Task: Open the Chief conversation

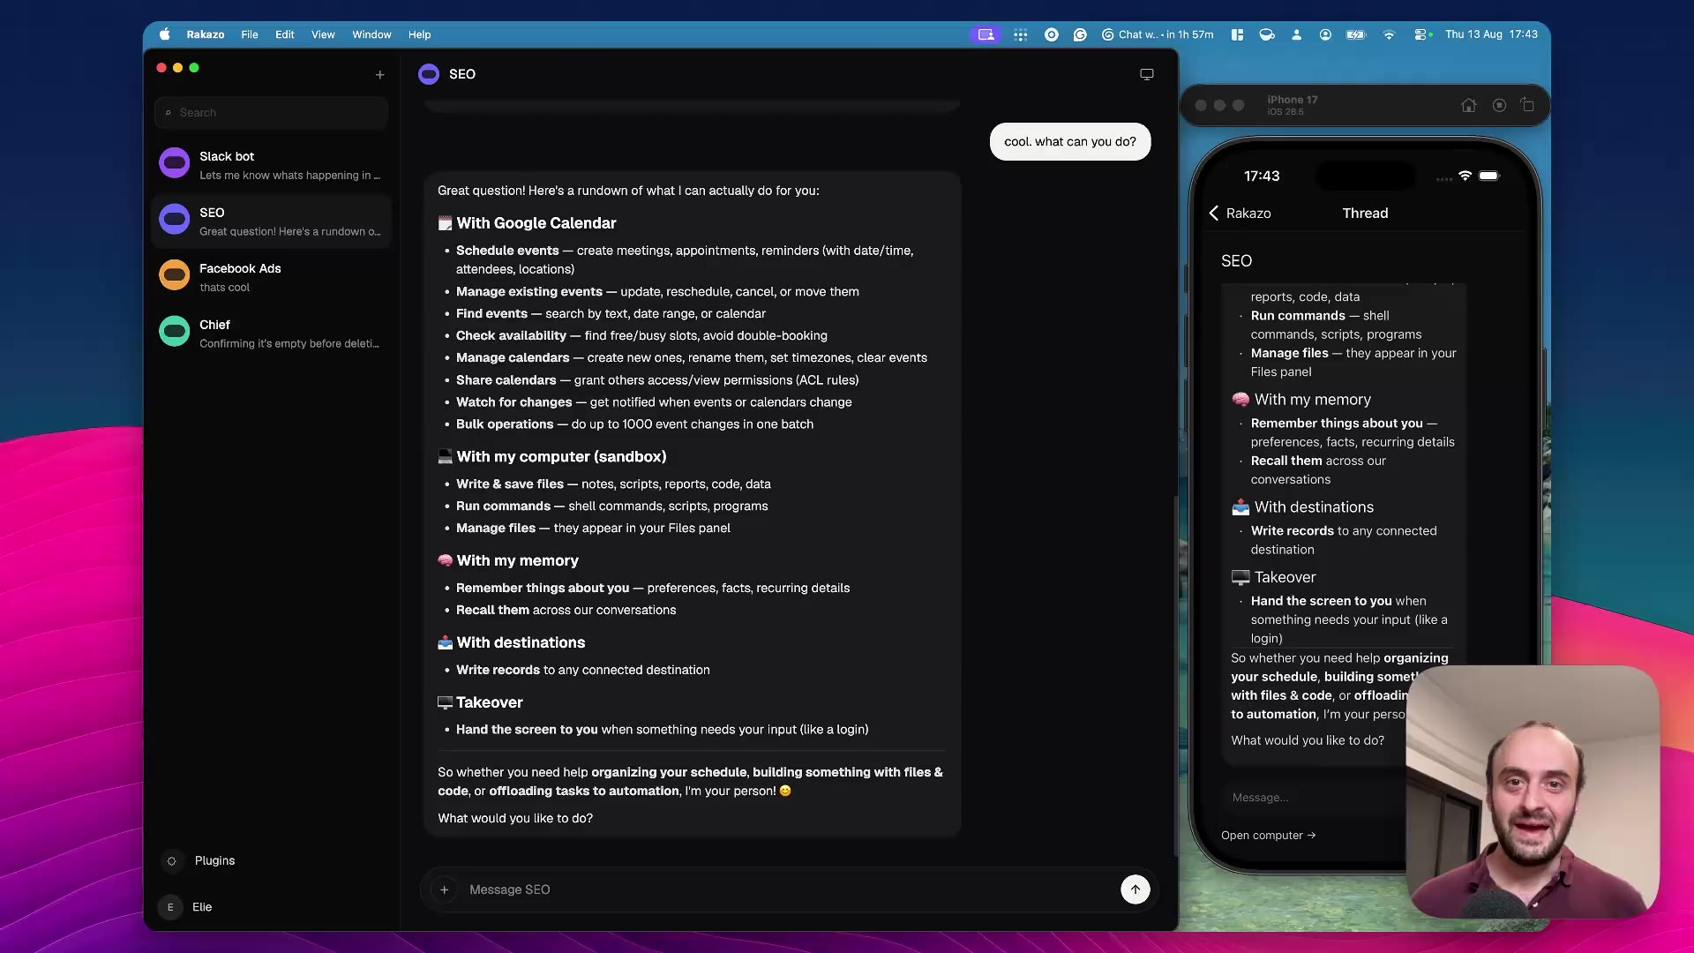Action: [272, 333]
